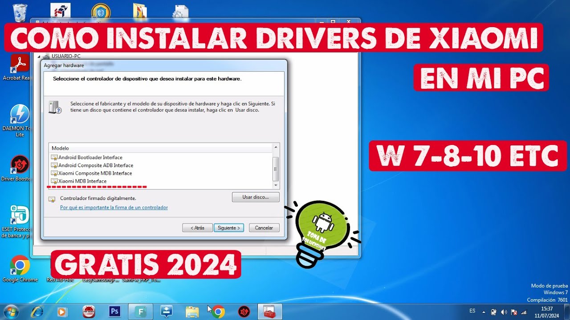The image size is (570, 320).
Task: Cancel the Agregar hardware wizard
Action: click(264, 228)
